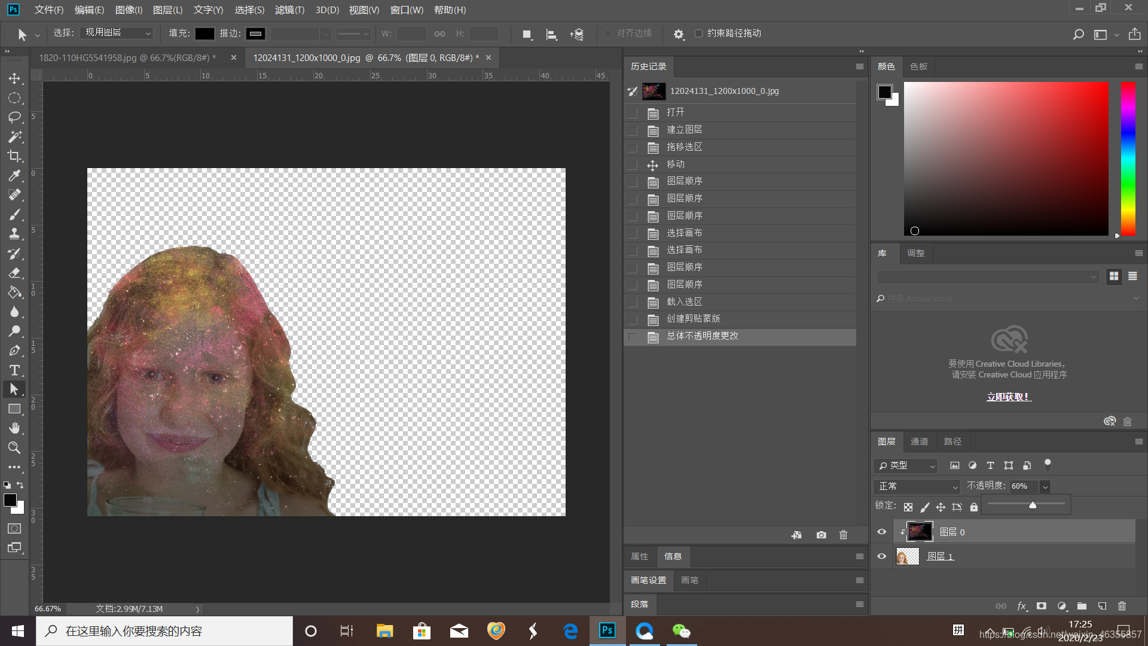Click the 立即获取! link
Screen dimensions: 1148x646
[1009, 397]
